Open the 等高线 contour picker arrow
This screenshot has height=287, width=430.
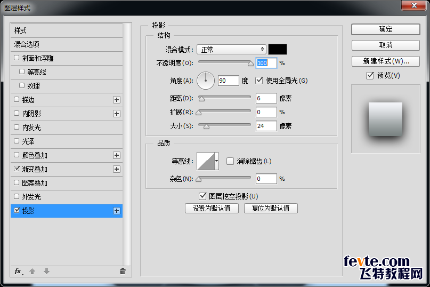(217, 161)
